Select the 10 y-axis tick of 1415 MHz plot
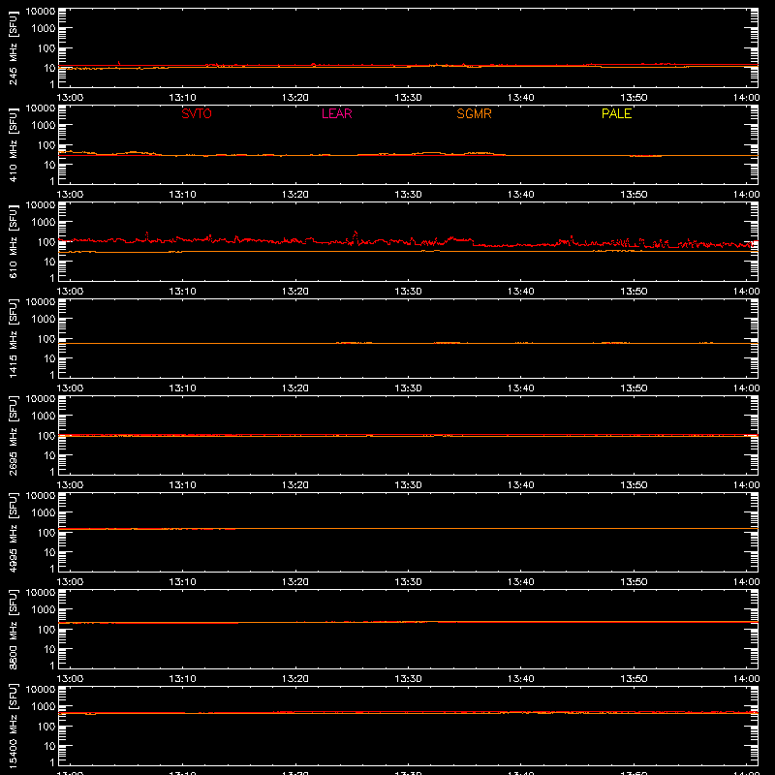775x775 pixels. click(x=49, y=358)
